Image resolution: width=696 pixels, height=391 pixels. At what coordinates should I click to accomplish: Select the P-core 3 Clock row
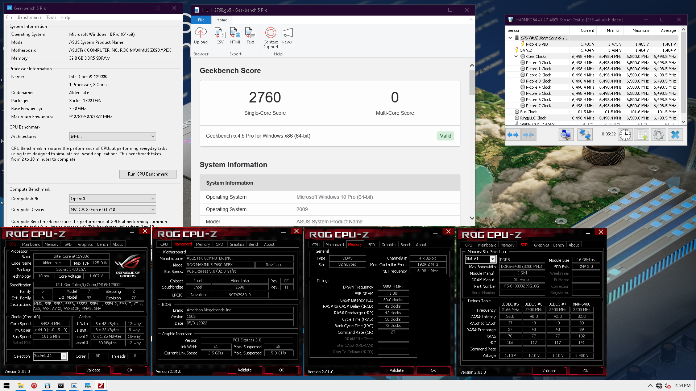[x=592, y=81]
